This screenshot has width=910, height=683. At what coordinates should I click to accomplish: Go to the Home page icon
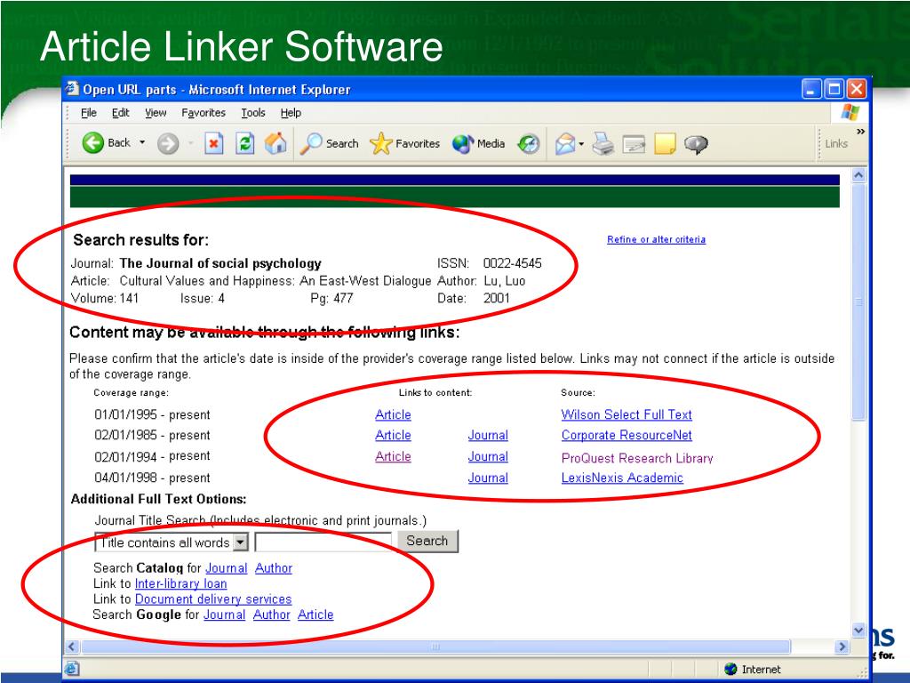point(275,143)
